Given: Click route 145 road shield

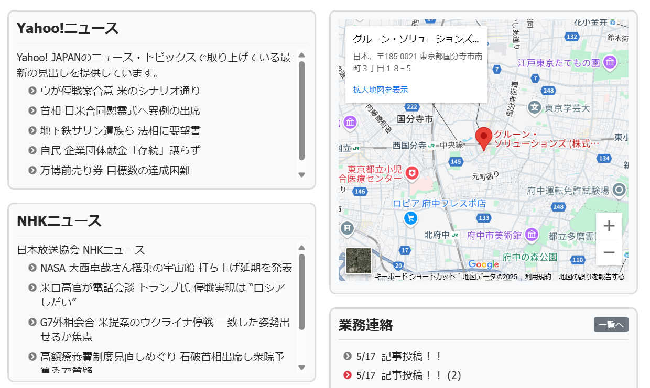Looking at the screenshot, I should (456, 162).
